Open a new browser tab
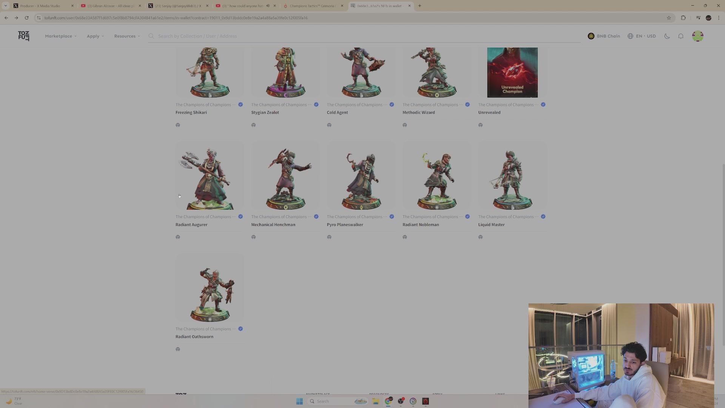 420,6
